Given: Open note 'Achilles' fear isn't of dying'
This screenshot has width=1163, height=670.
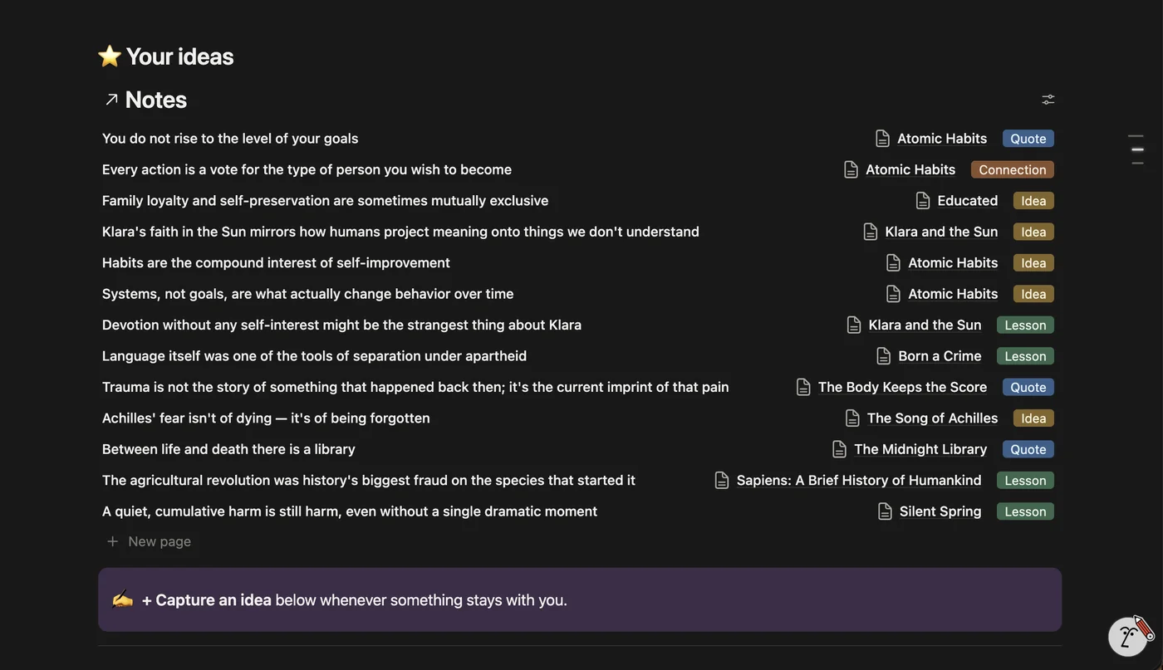Looking at the screenshot, I should 266,418.
